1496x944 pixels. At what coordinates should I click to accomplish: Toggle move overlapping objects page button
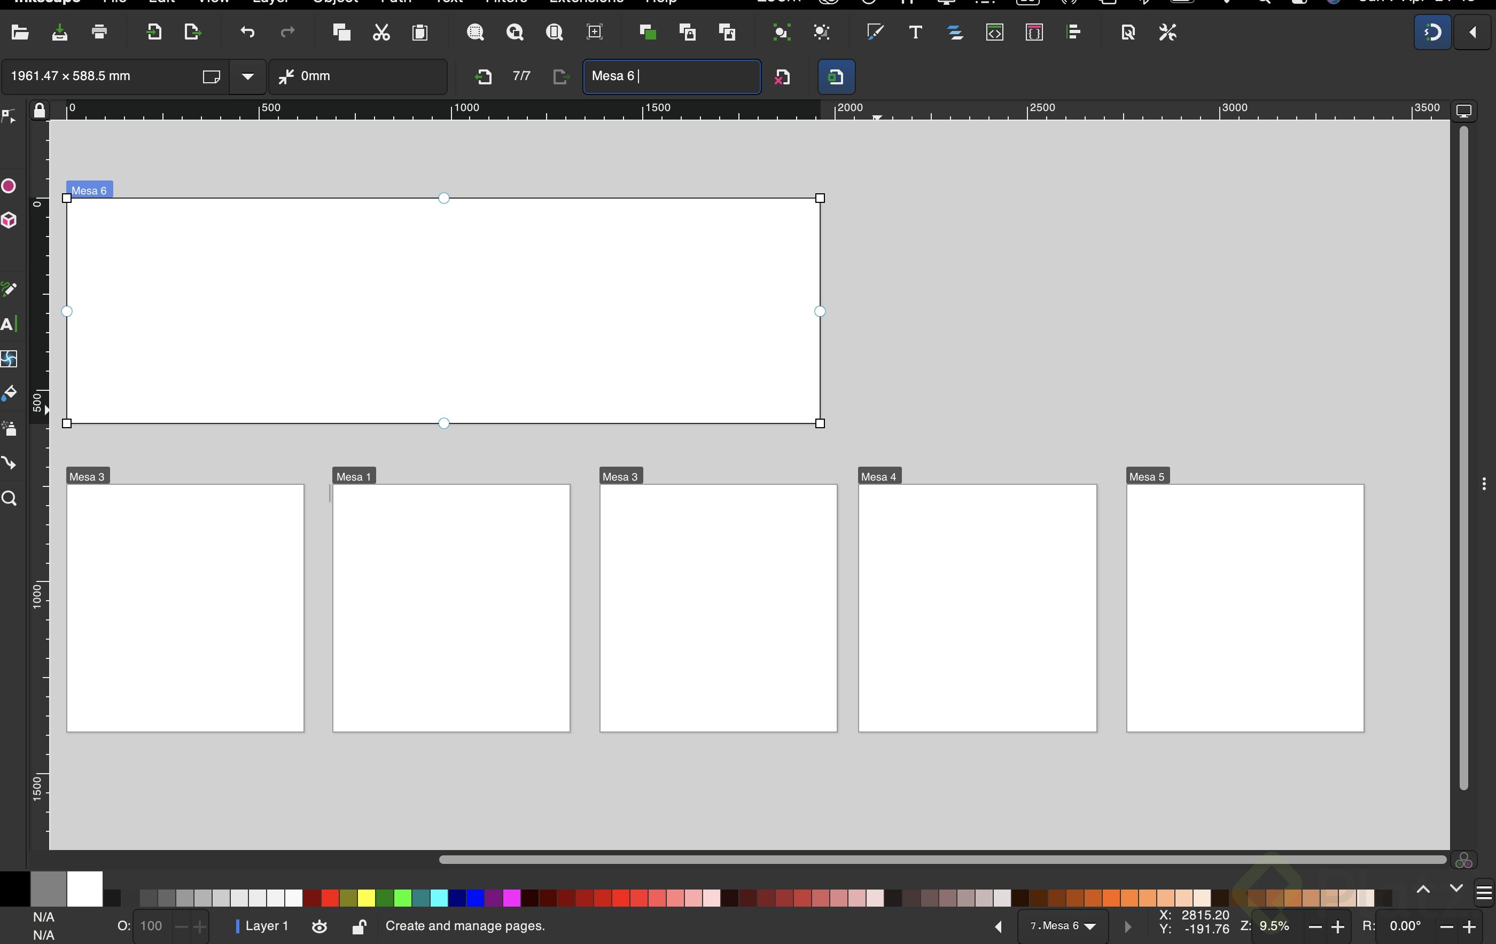(x=836, y=77)
